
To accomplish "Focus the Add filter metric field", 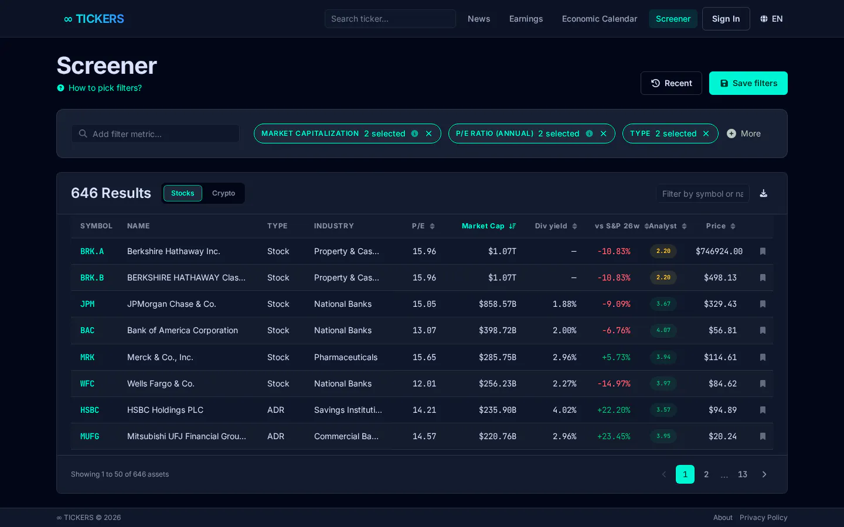I will 155,134.
